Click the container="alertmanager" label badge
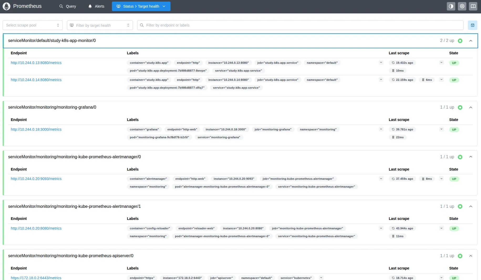 click(x=148, y=179)
